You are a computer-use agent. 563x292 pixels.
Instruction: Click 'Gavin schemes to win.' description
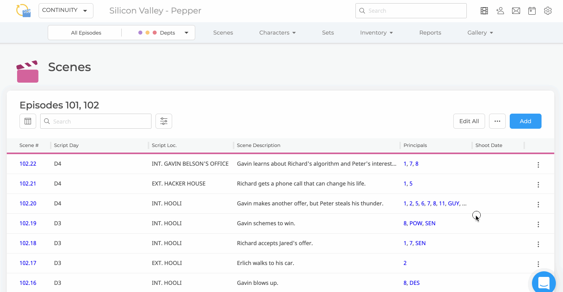coord(266,223)
